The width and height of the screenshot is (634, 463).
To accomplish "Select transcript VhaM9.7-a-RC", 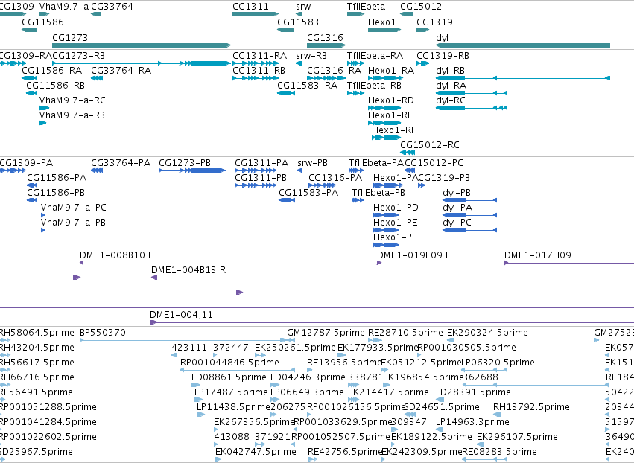I will click(x=44, y=108).
